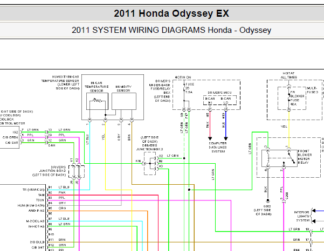Click the 'B-CAN HI' terminal label
The image size is (324, 251).
210,101
